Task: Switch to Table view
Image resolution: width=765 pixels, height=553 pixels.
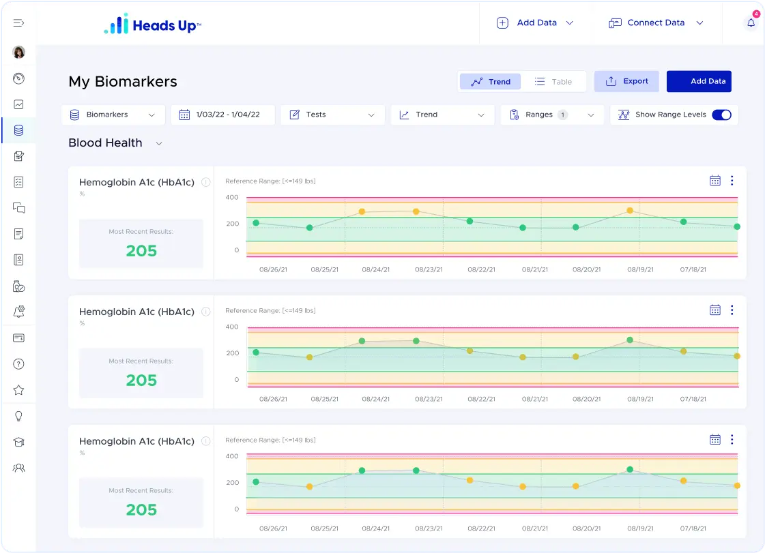Action: click(x=553, y=82)
